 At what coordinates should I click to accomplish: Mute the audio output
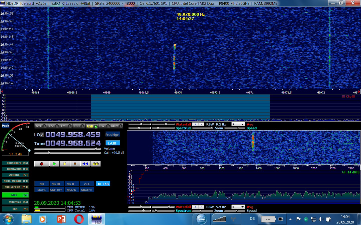42,190
